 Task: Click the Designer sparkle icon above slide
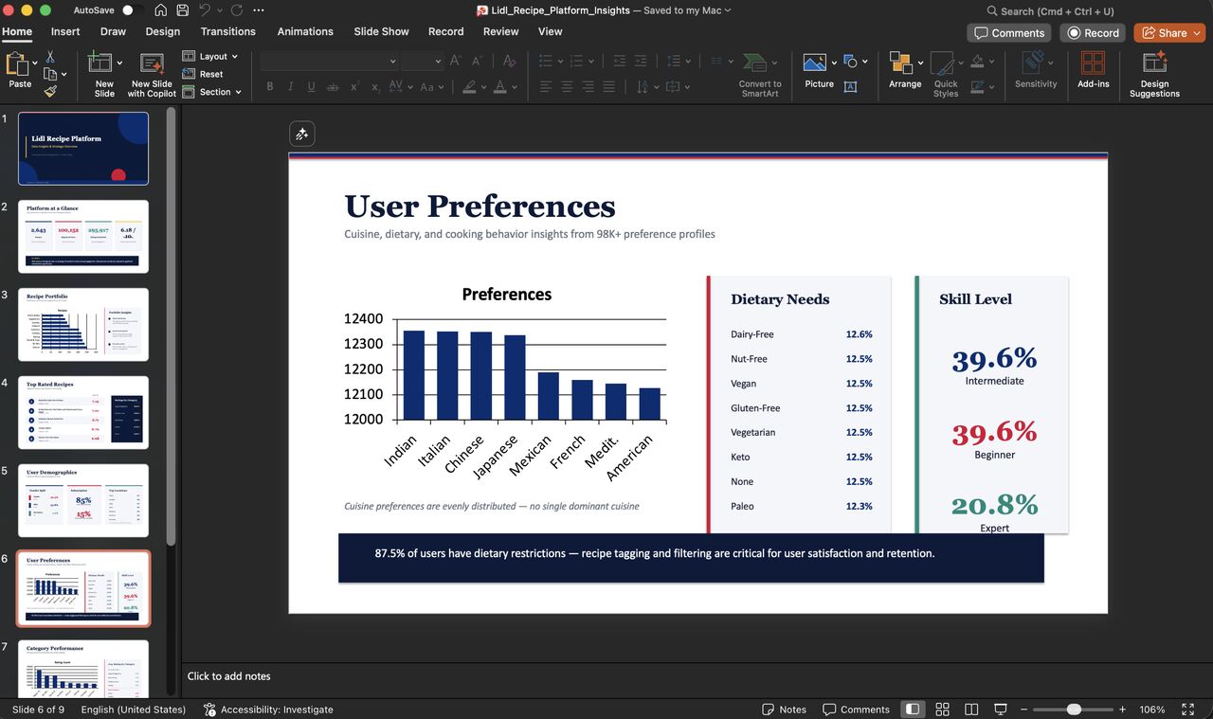click(301, 135)
